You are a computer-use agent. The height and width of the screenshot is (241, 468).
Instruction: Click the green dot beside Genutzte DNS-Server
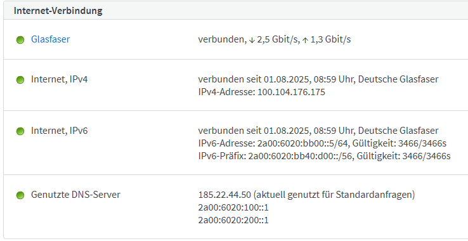click(x=20, y=195)
